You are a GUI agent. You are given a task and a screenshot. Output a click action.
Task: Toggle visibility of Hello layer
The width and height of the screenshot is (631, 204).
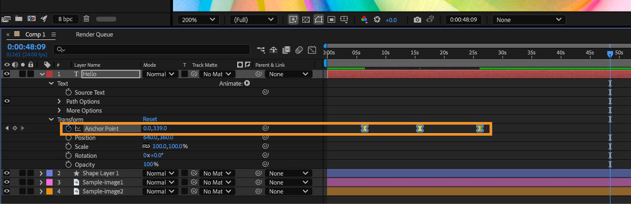point(7,74)
